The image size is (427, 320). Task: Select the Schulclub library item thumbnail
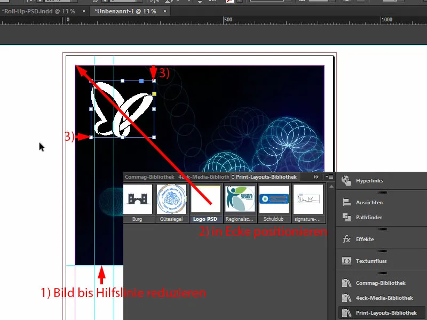pyautogui.click(x=274, y=199)
